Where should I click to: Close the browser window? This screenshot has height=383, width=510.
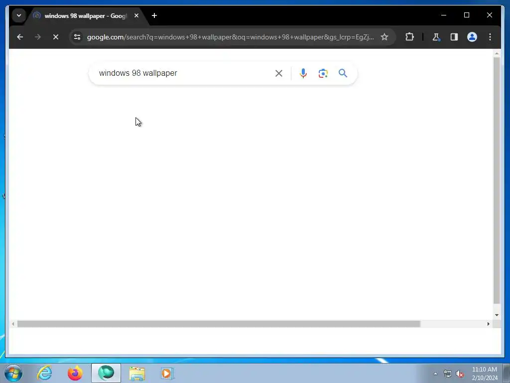[490, 15]
